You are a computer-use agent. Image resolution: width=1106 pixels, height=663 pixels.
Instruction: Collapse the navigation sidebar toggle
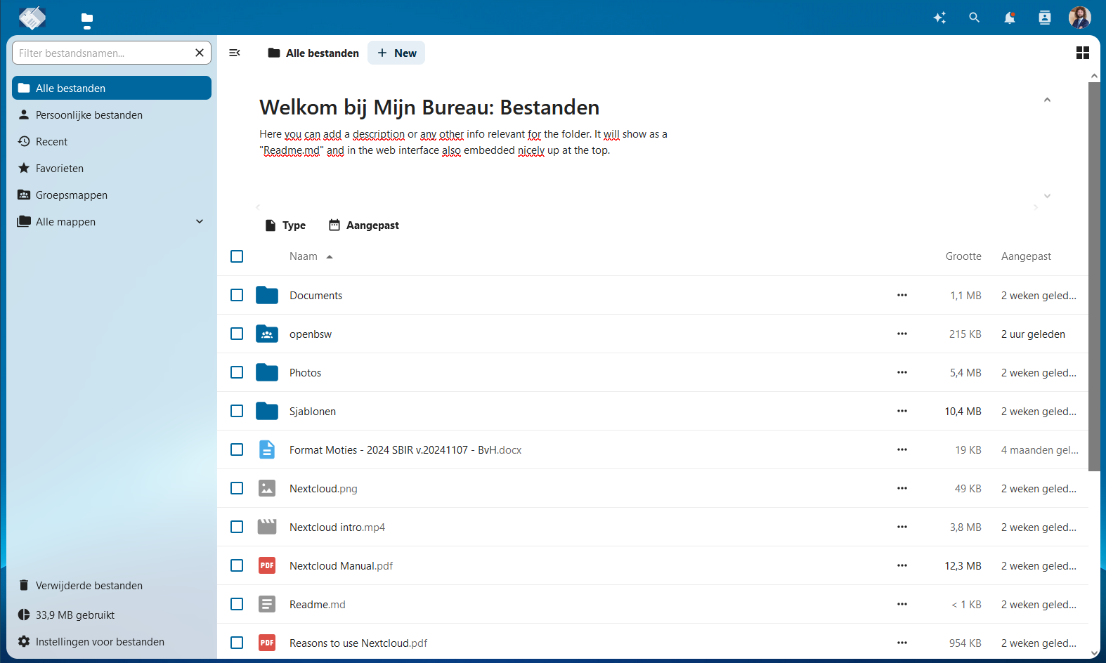point(235,53)
